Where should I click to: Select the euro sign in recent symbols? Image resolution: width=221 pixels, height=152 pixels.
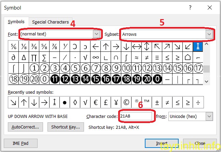[96, 102]
